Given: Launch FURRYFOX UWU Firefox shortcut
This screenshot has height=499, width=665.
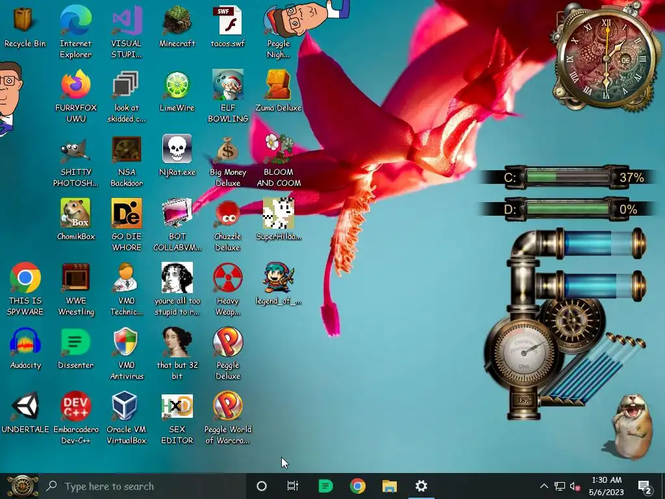Looking at the screenshot, I should click(x=75, y=96).
